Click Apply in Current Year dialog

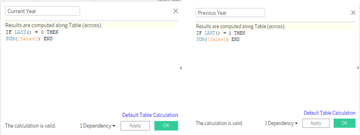(x=135, y=125)
